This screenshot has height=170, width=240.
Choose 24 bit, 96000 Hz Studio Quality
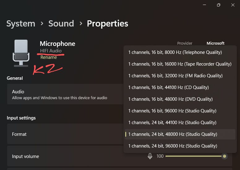click(173, 146)
